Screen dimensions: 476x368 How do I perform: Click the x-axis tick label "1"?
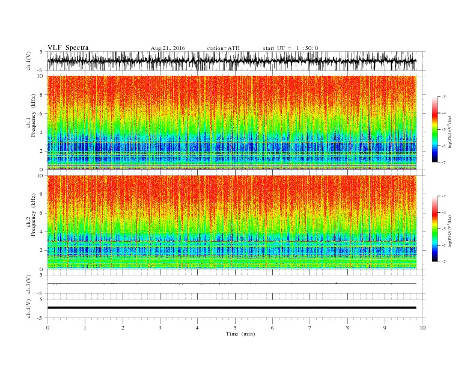85,328
